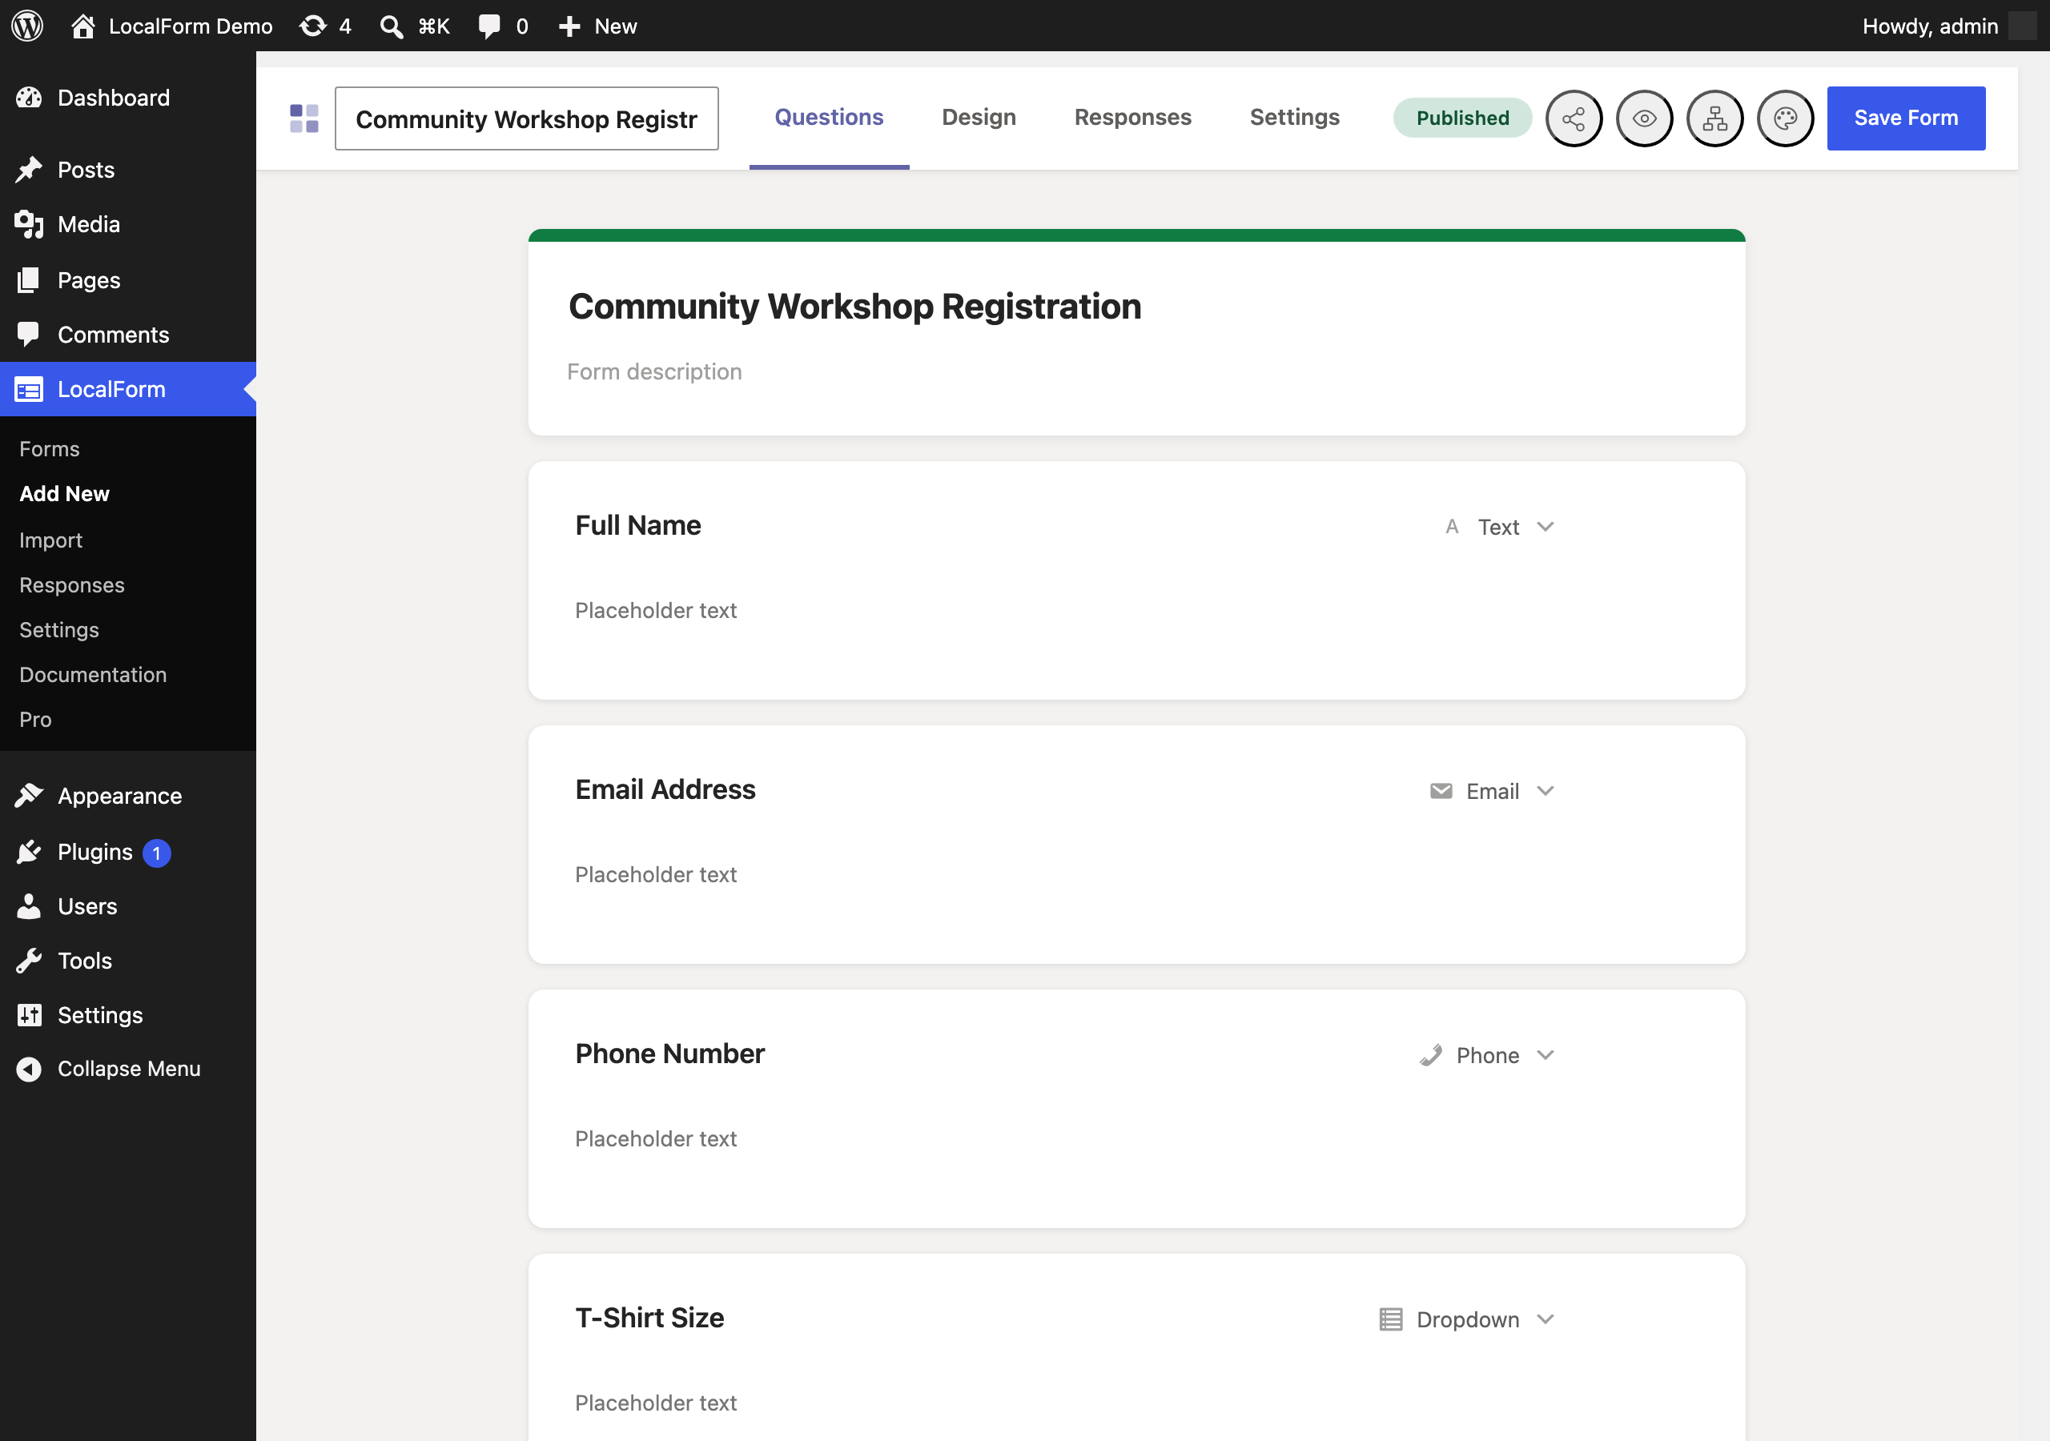Viewport: 2050px width, 1441px height.
Task: Click the updates icon showing 4
Action: pos(312,26)
